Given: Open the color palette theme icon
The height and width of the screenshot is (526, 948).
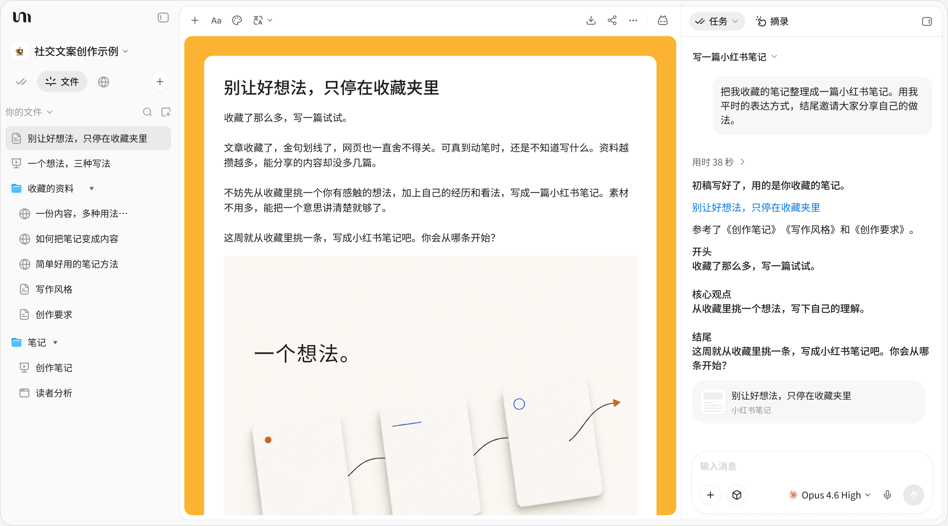Looking at the screenshot, I should (x=237, y=21).
